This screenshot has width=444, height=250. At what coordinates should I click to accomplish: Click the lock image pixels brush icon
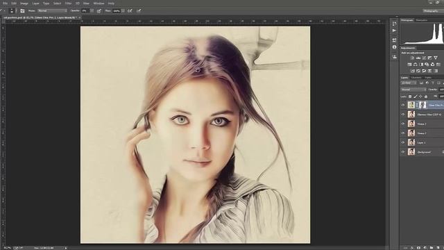[415, 97]
